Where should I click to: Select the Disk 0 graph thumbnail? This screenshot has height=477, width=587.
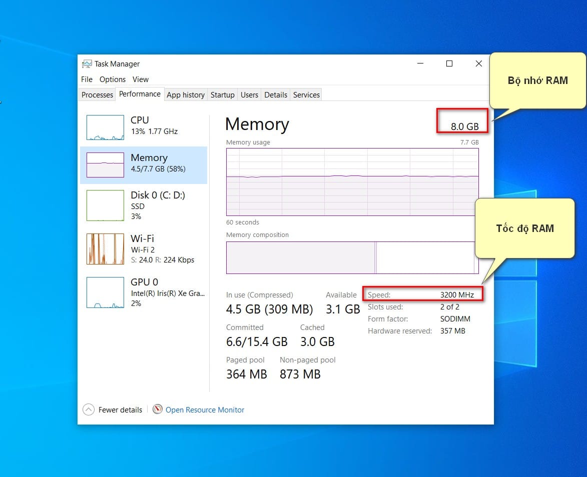pos(105,205)
